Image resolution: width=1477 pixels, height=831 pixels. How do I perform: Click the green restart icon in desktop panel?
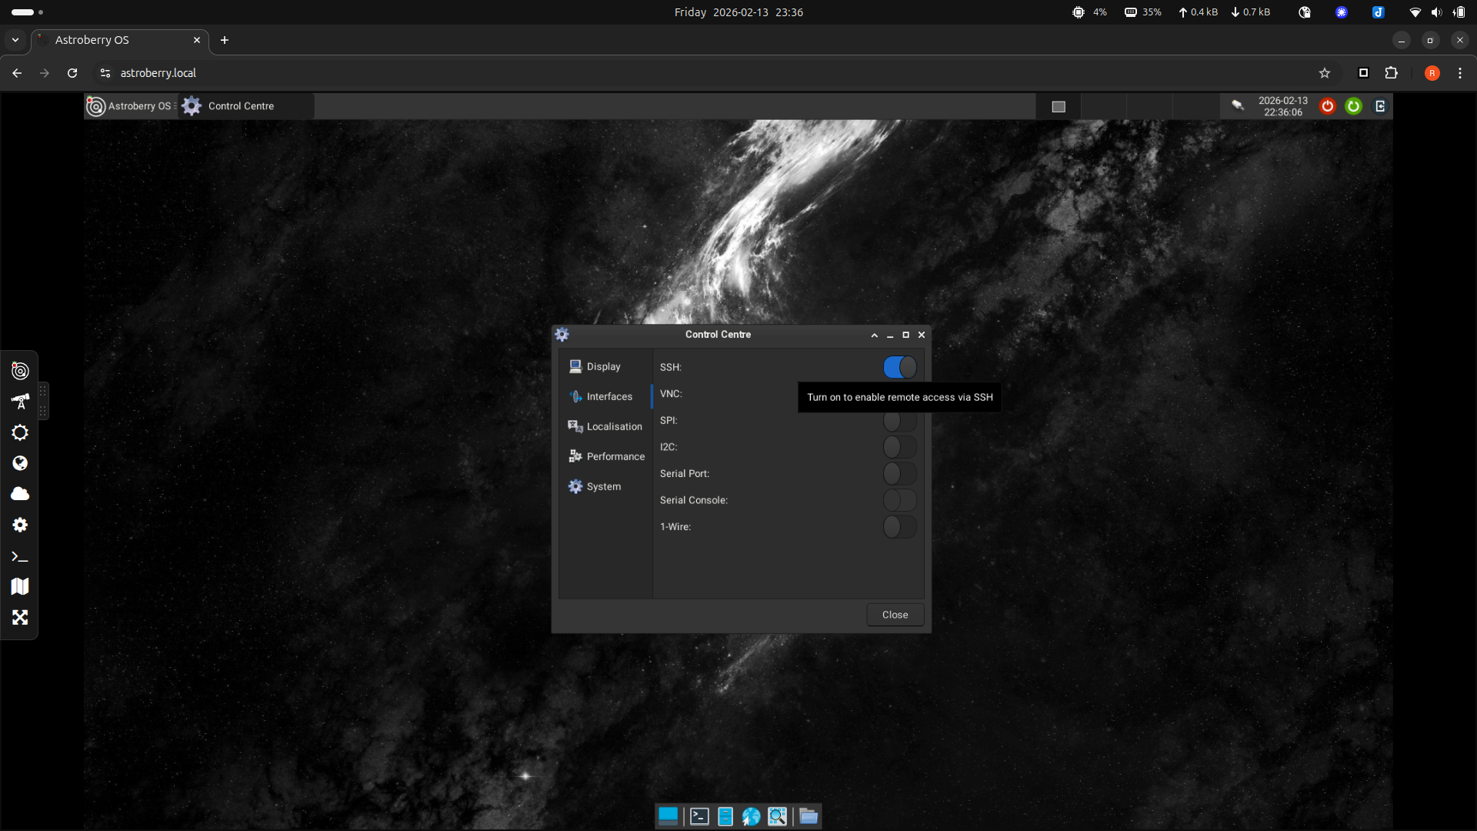(1353, 106)
